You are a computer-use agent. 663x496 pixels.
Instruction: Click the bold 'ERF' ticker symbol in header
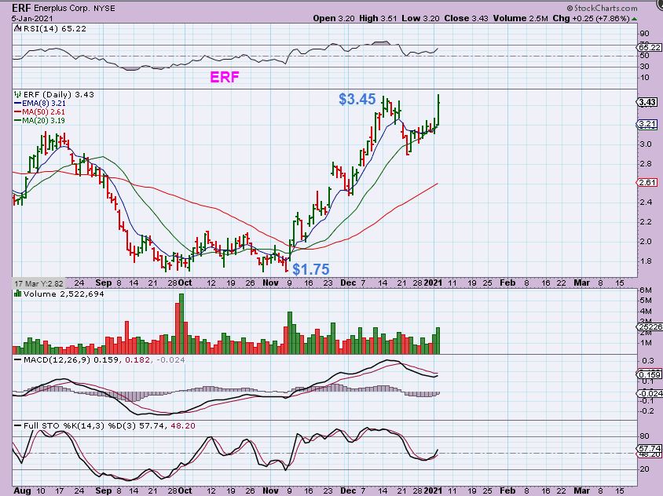pyautogui.click(x=21, y=8)
